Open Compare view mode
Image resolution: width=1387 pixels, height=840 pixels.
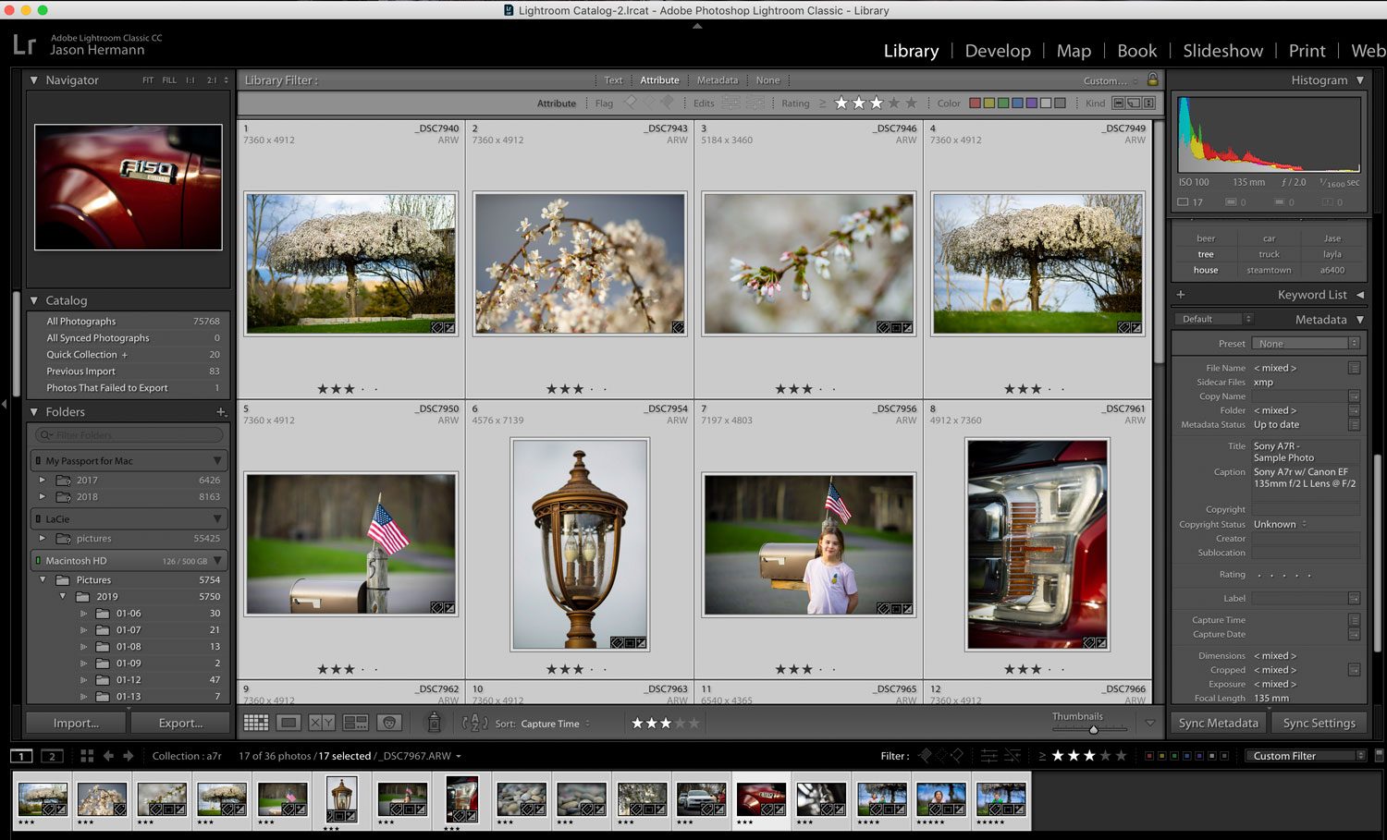[x=321, y=723]
